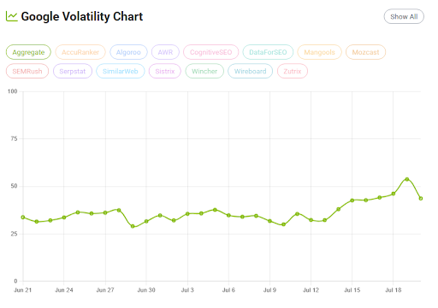Click the green chart icon beside title
438x308 pixels.
pos(12,16)
